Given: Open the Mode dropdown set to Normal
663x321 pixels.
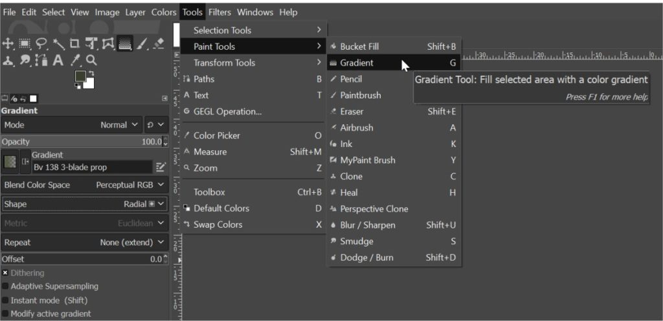Looking at the screenshot, I should point(120,125).
